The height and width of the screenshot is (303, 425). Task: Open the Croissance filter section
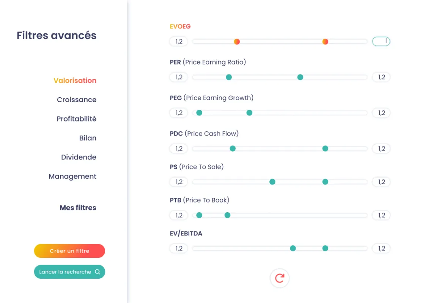click(77, 99)
